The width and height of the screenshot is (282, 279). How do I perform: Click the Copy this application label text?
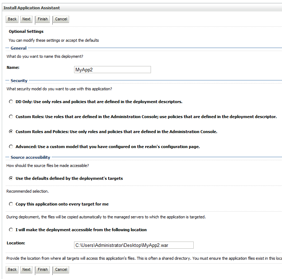click(62, 204)
